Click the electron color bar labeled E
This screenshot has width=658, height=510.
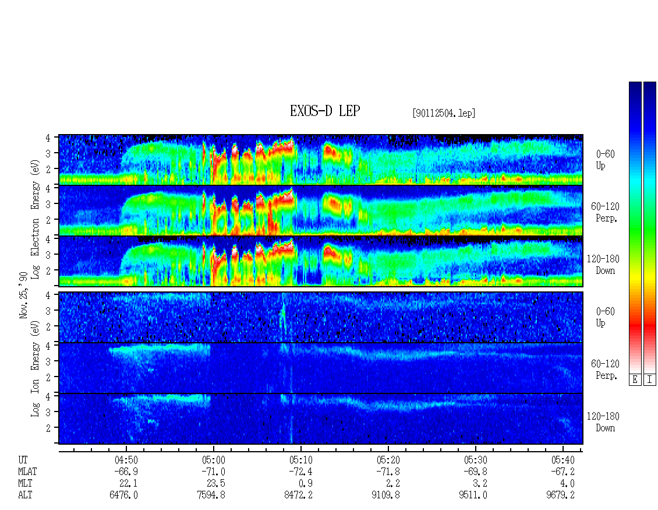(635, 227)
